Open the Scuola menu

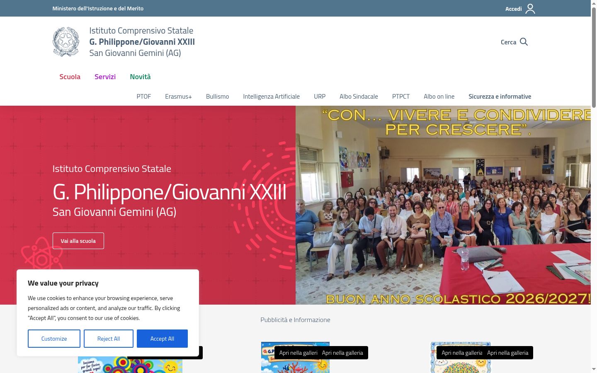pyautogui.click(x=70, y=77)
